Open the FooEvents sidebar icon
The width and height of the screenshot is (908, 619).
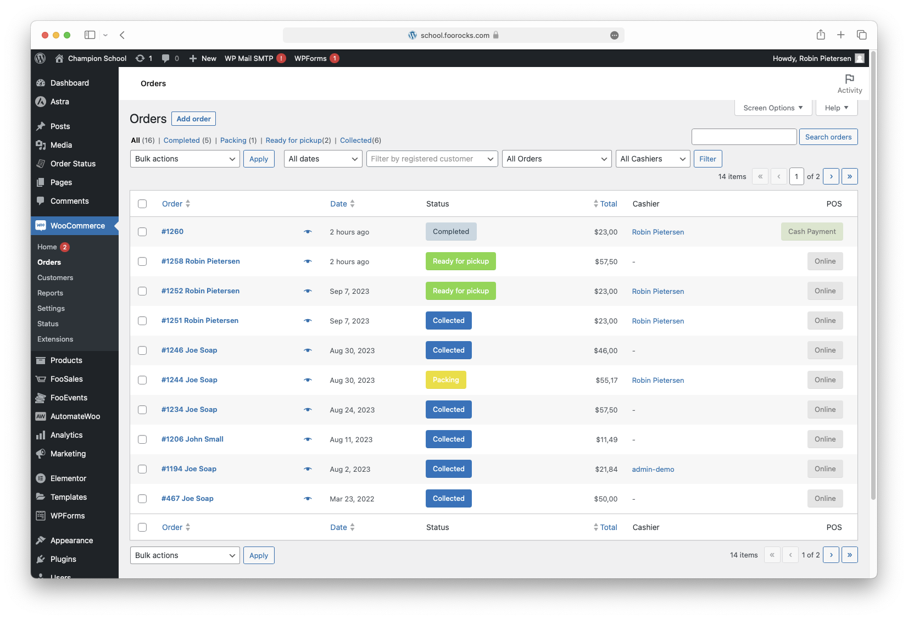(41, 398)
